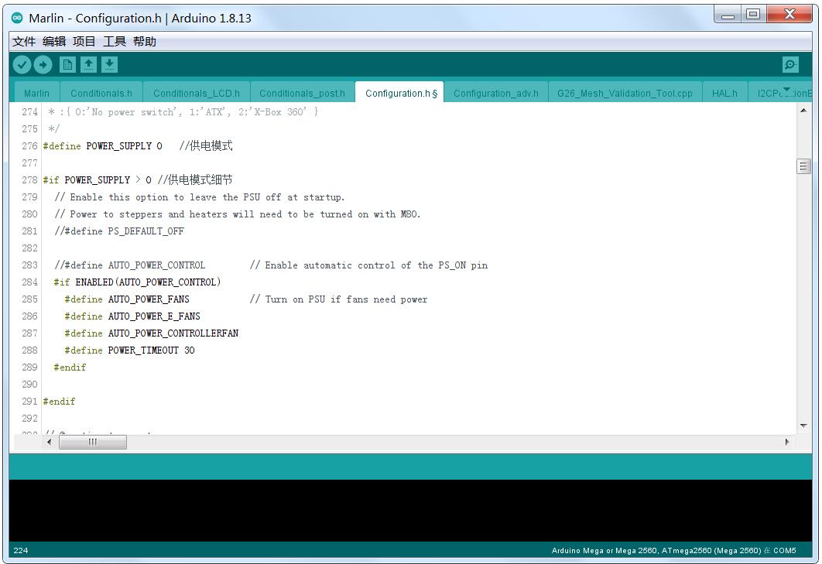Create a new sketch with the New icon
The height and width of the screenshot is (564, 822).
(x=67, y=64)
